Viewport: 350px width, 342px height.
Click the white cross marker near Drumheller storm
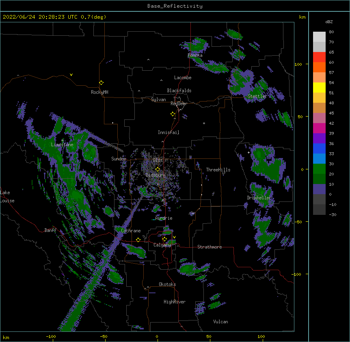point(248,152)
